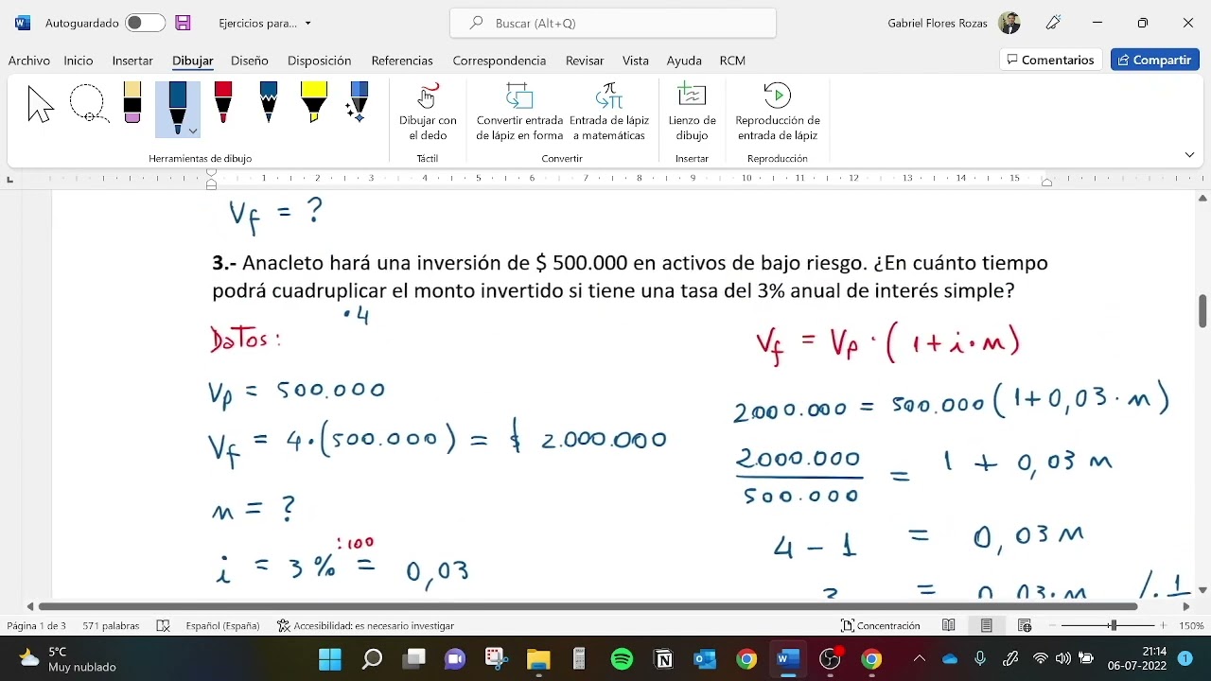Enable Concentración focus mode
Image resolution: width=1211 pixels, height=681 pixels.
pos(881,625)
